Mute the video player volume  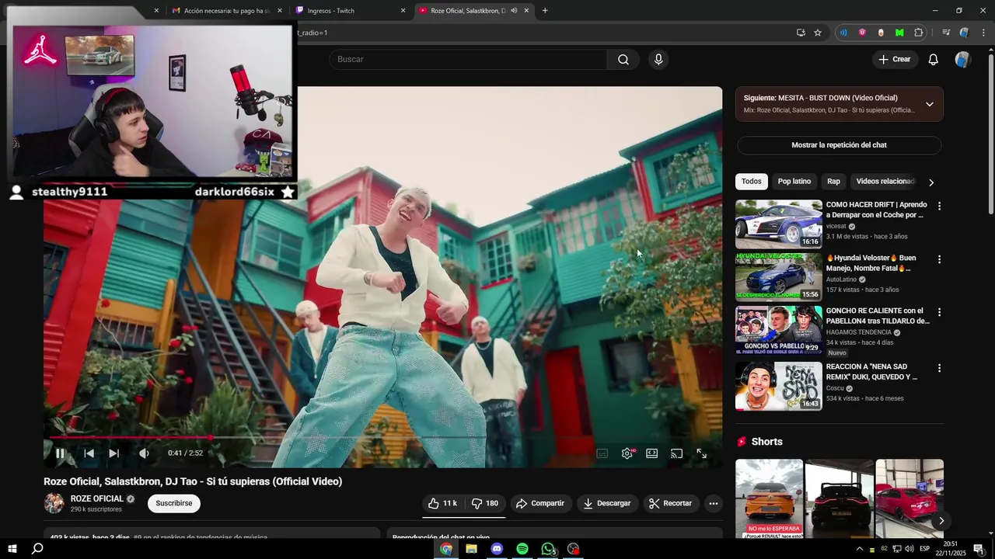point(144,453)
